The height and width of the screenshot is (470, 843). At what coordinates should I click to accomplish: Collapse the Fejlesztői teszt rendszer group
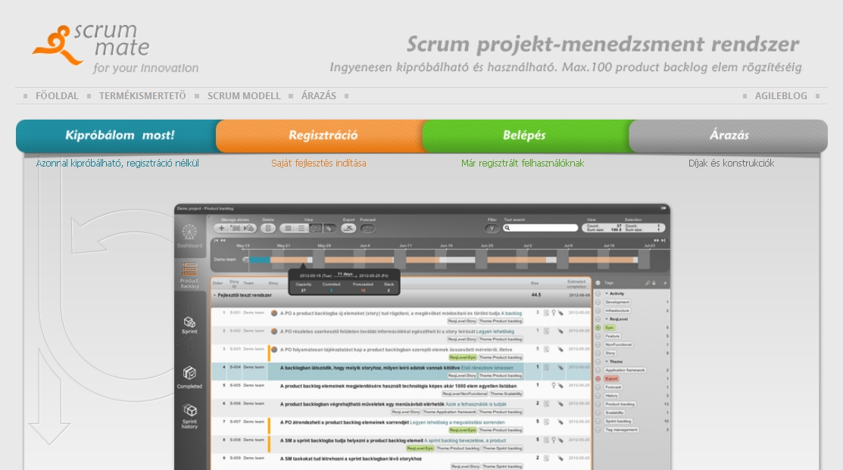[x=214, y=295]
